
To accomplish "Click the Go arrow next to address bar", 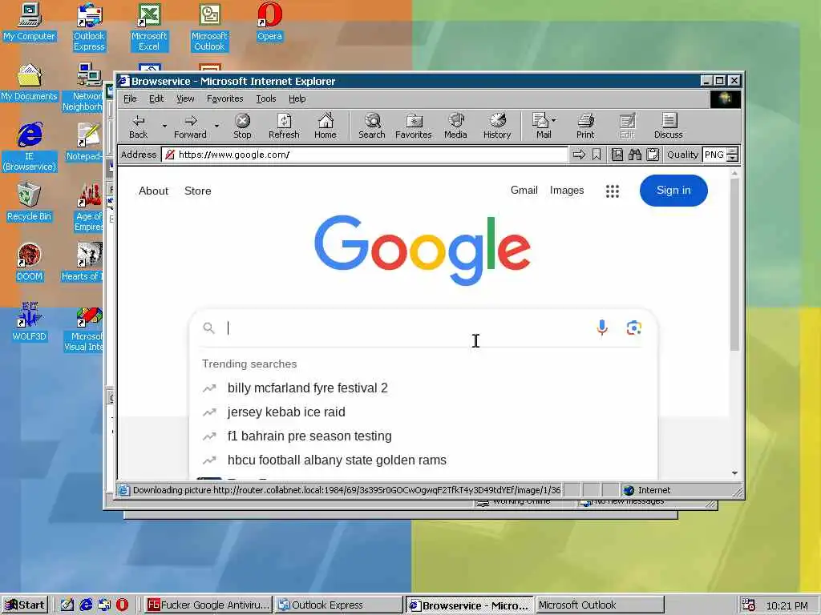I will 579,155.
